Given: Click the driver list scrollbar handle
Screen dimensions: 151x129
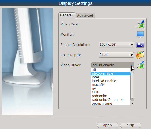Looking at the screenshot, I should pyautogui.click(x=133, y=85).
